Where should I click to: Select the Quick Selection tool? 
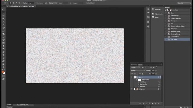coord(3,19)
